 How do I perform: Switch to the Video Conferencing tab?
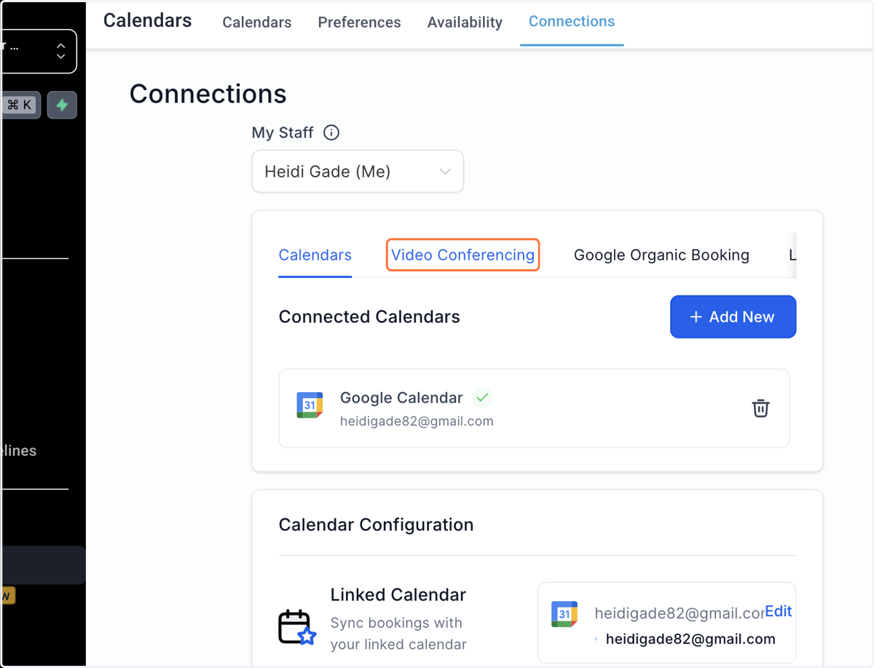[x=462, y=255]
